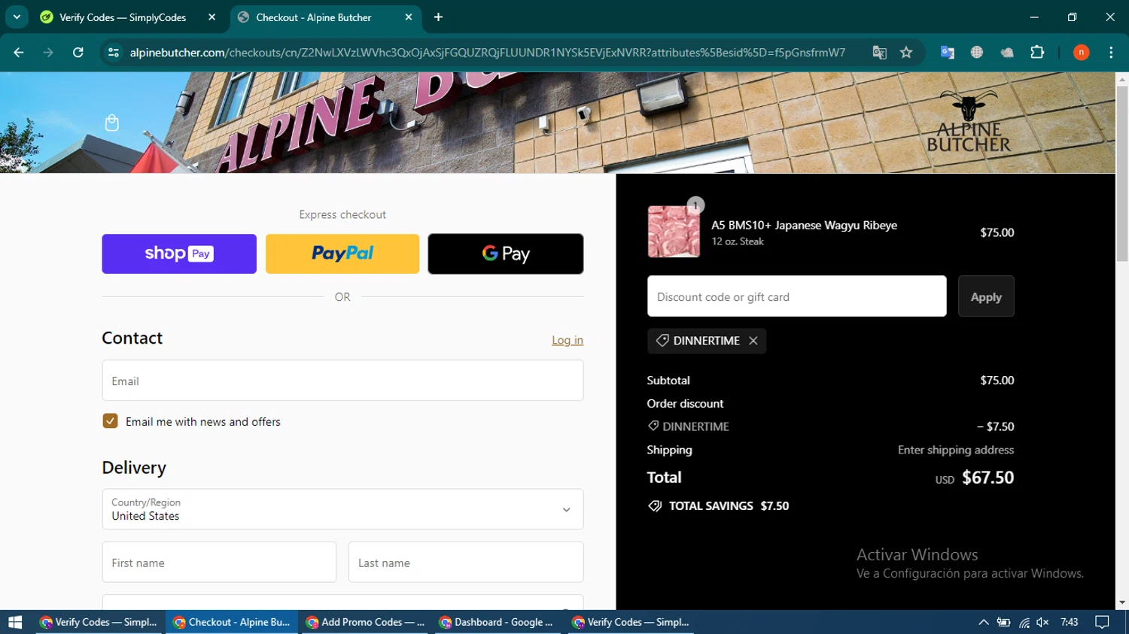Focus the First name field
Image resolution: width=1129 pixels, height=634 pixels.
click(219, 563)
